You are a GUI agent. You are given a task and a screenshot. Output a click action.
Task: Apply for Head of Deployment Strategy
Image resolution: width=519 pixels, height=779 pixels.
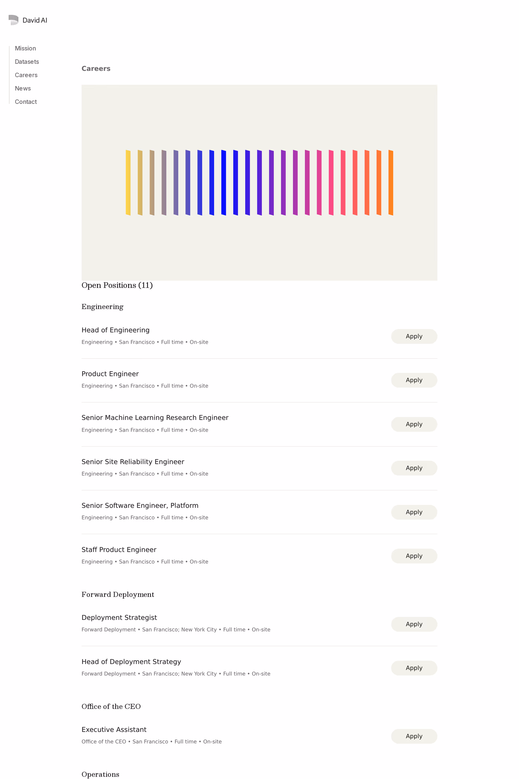point(414,668)
